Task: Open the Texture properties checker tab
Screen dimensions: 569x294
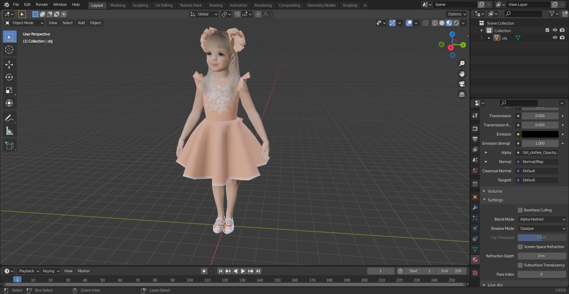Action: pyautogui.click(x=475, y=273)
